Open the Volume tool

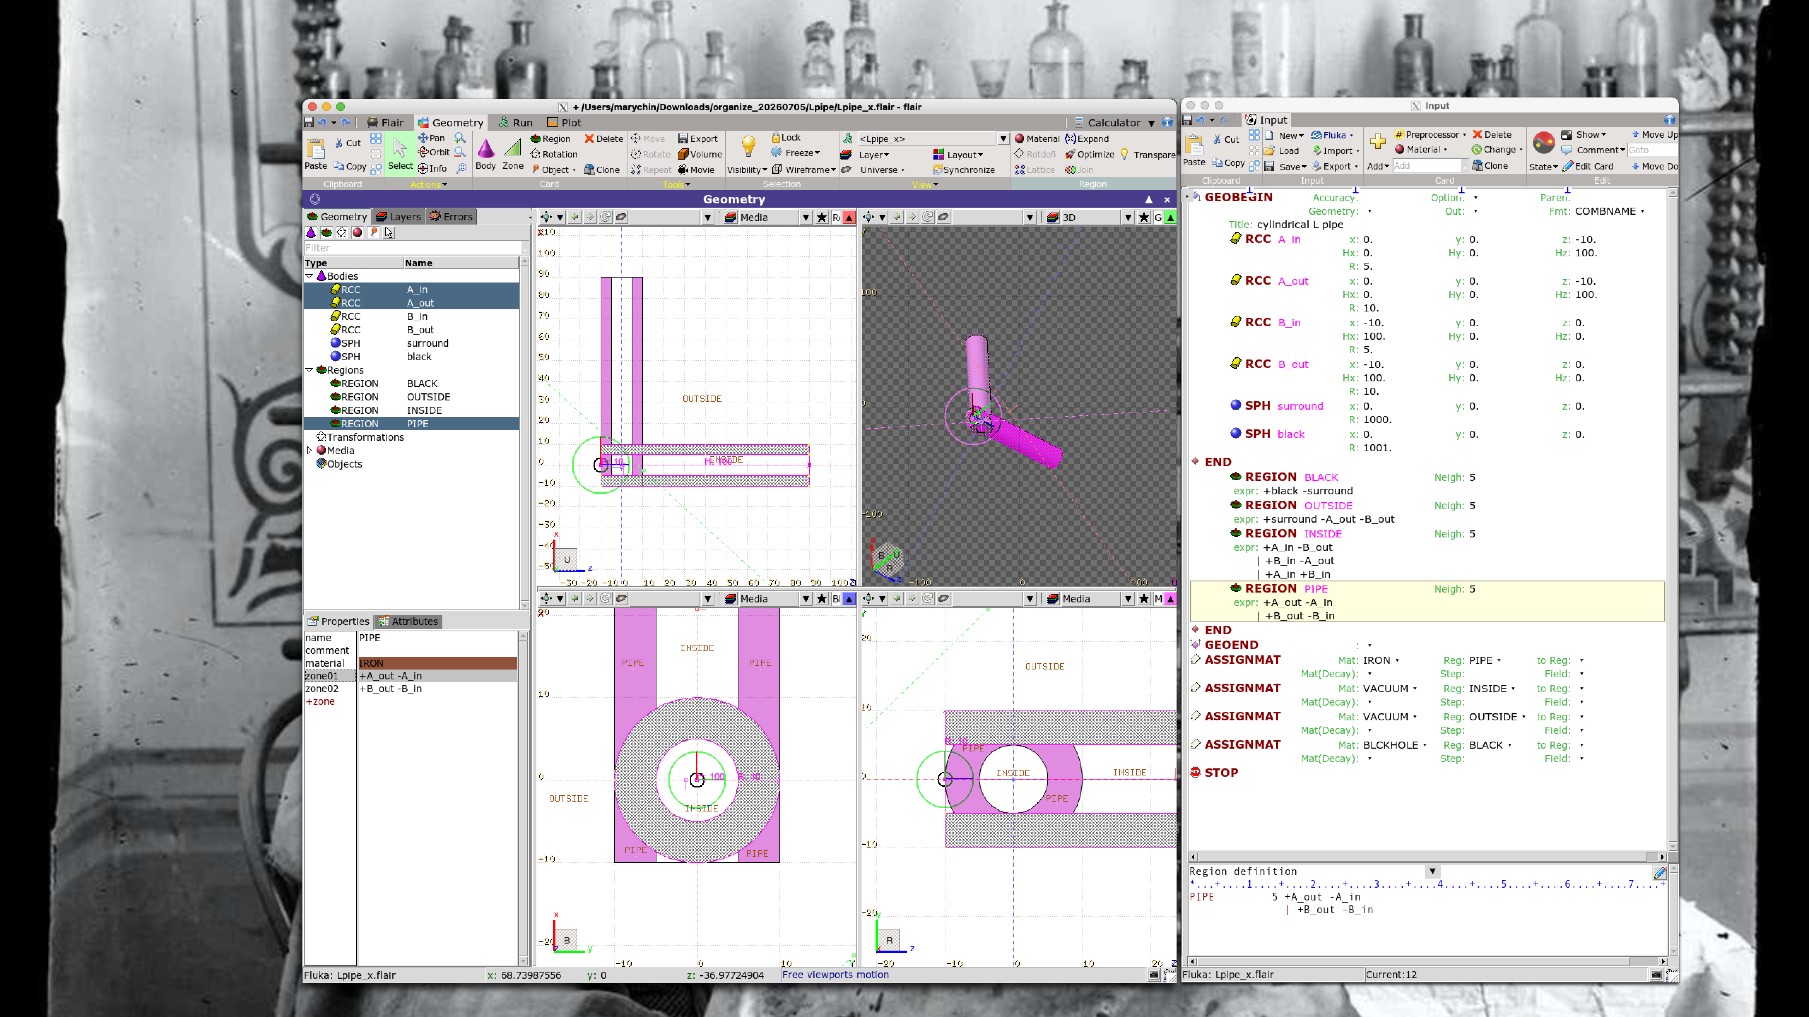(x=700, y=154)
